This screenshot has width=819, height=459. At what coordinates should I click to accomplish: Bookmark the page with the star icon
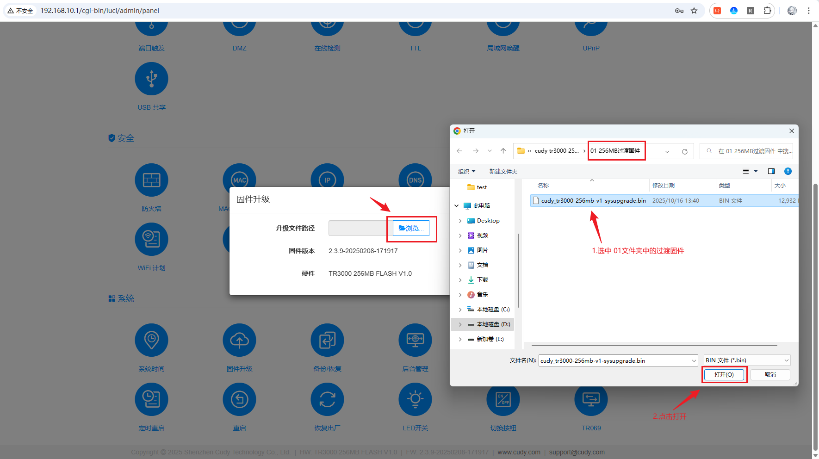tap(694, 11)
